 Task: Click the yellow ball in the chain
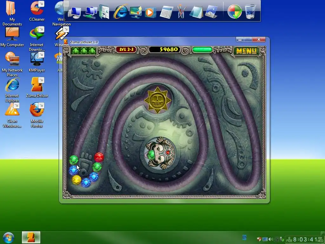pyautogui.click(x=76, y=180)
